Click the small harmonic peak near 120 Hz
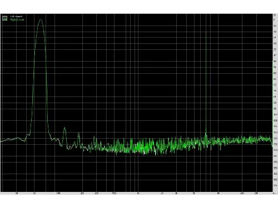This screenshot has width=278, height=208. [64, 128]
